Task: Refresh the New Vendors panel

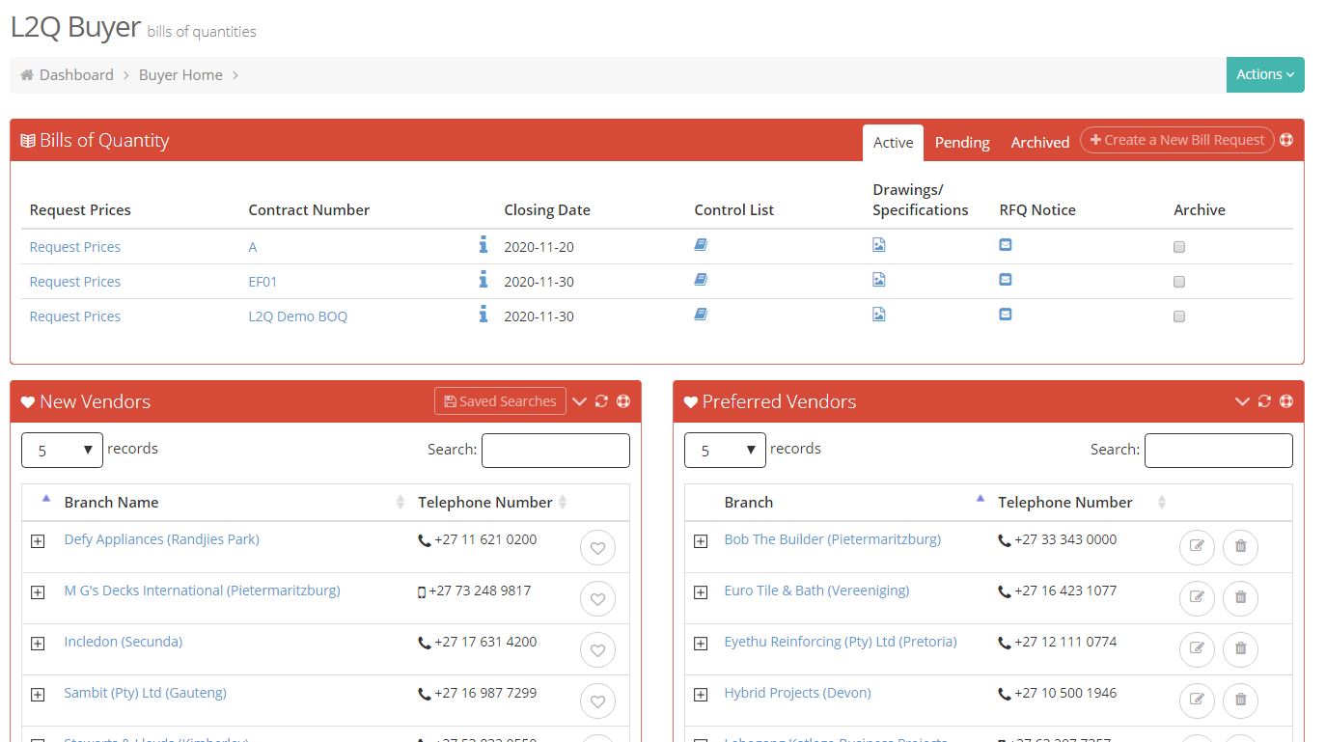Action: click(601, 401)
